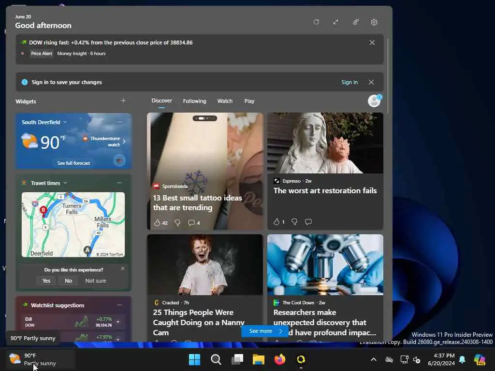Click the See more button
This screenshot has width=495, height=371.
click(265, 331)
